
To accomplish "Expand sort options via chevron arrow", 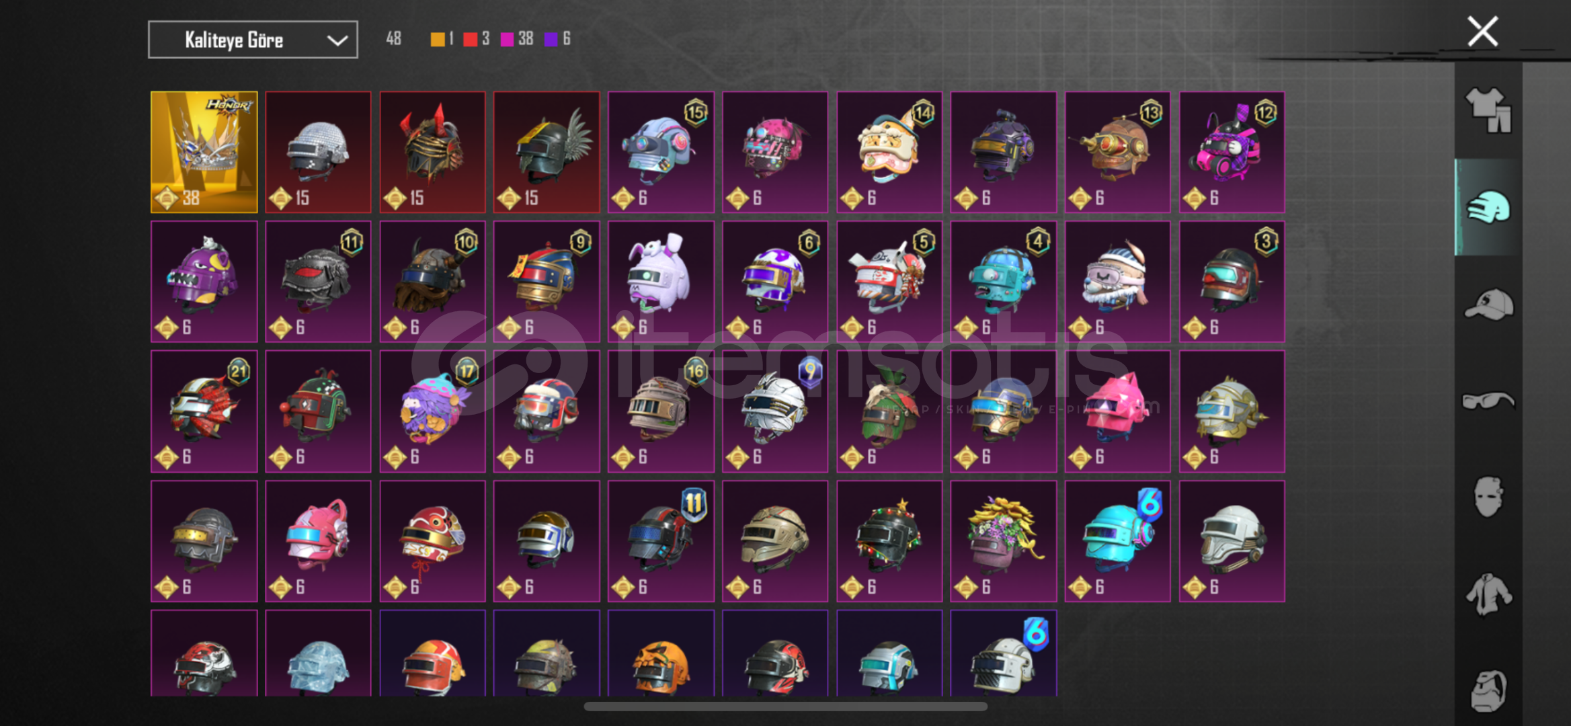I will pyautogui.click(x=337, y=40).
